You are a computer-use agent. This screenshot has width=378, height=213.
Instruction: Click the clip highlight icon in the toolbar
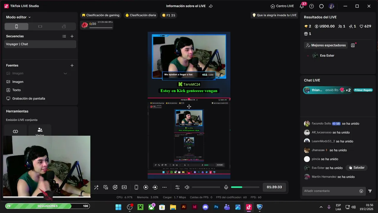click(124, 187)
